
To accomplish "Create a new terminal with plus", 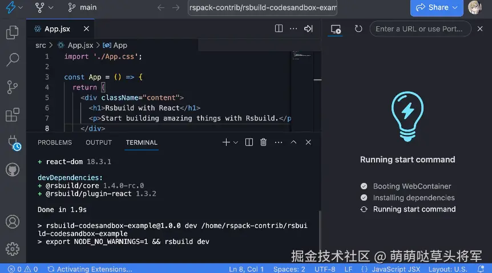I will pyautogui.click(x=226, y=142).
